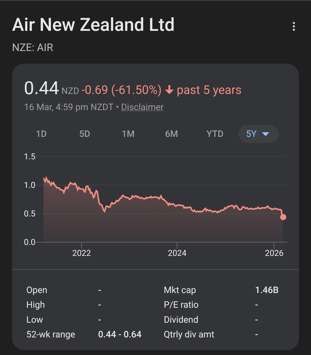Viewport: 311px width, 355px height.
Task: Click the 2022 marker on chart axis
Action: (x=81, y=253)
